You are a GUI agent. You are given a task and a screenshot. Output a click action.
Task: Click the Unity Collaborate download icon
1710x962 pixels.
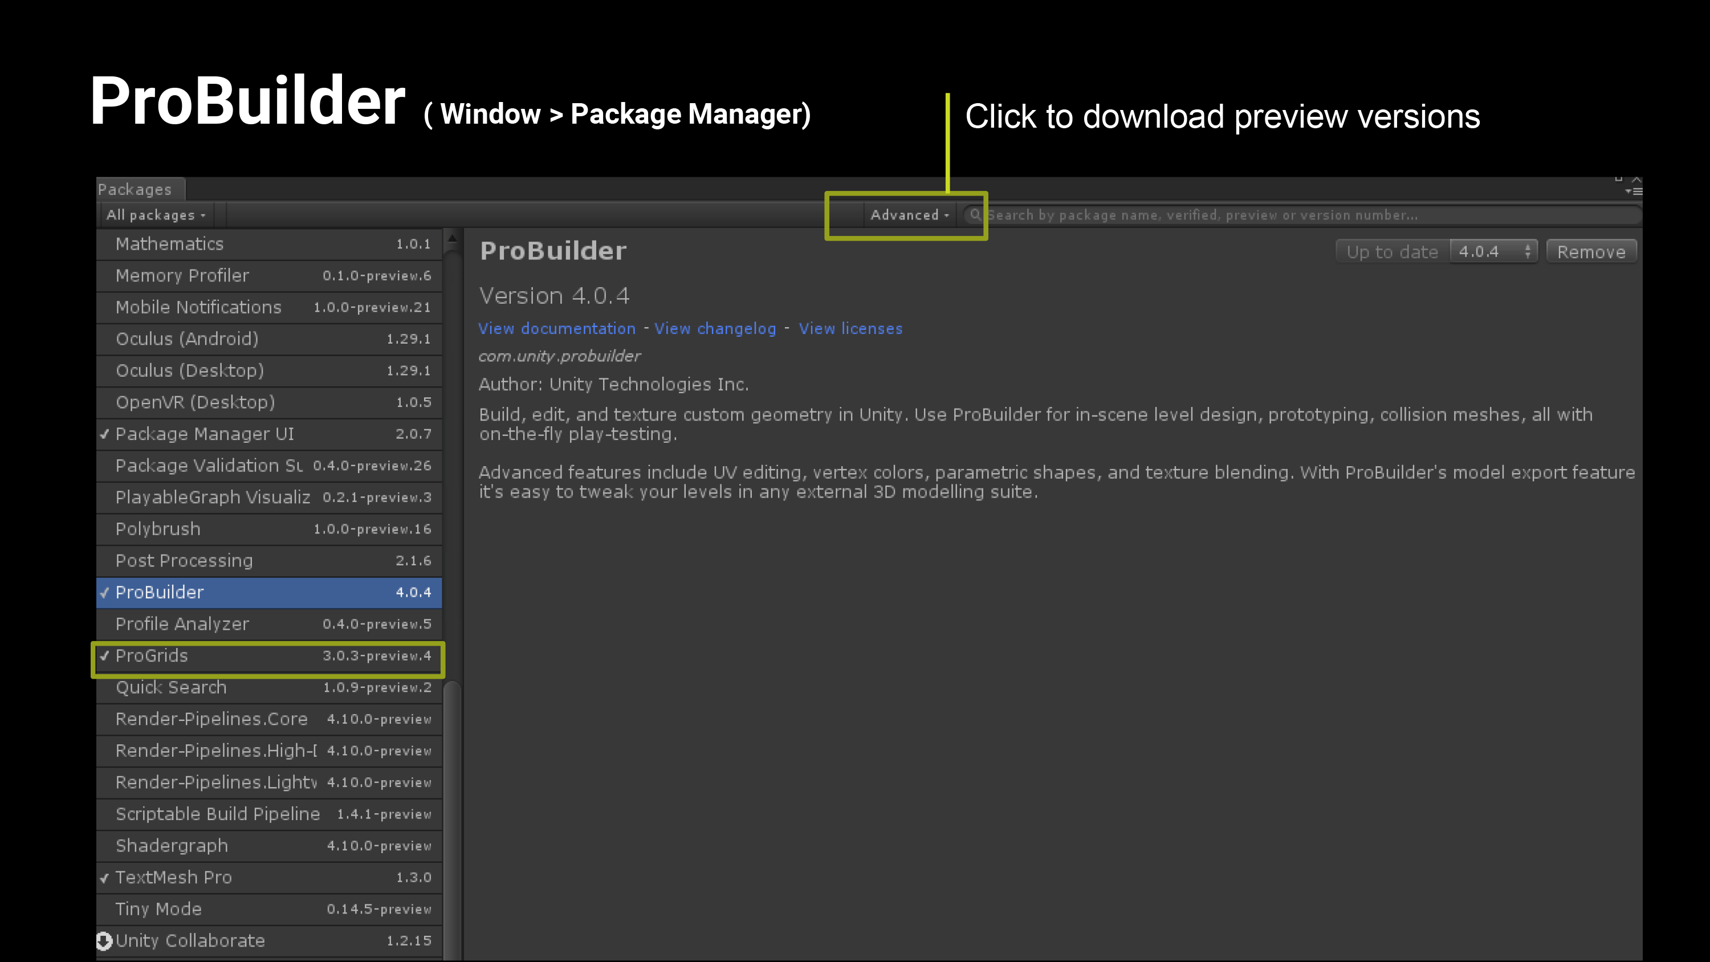[104, 940]
